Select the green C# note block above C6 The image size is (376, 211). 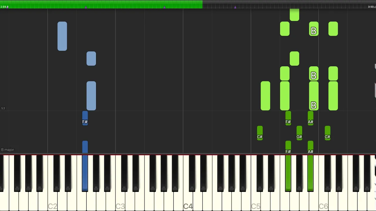coord(328,133)
